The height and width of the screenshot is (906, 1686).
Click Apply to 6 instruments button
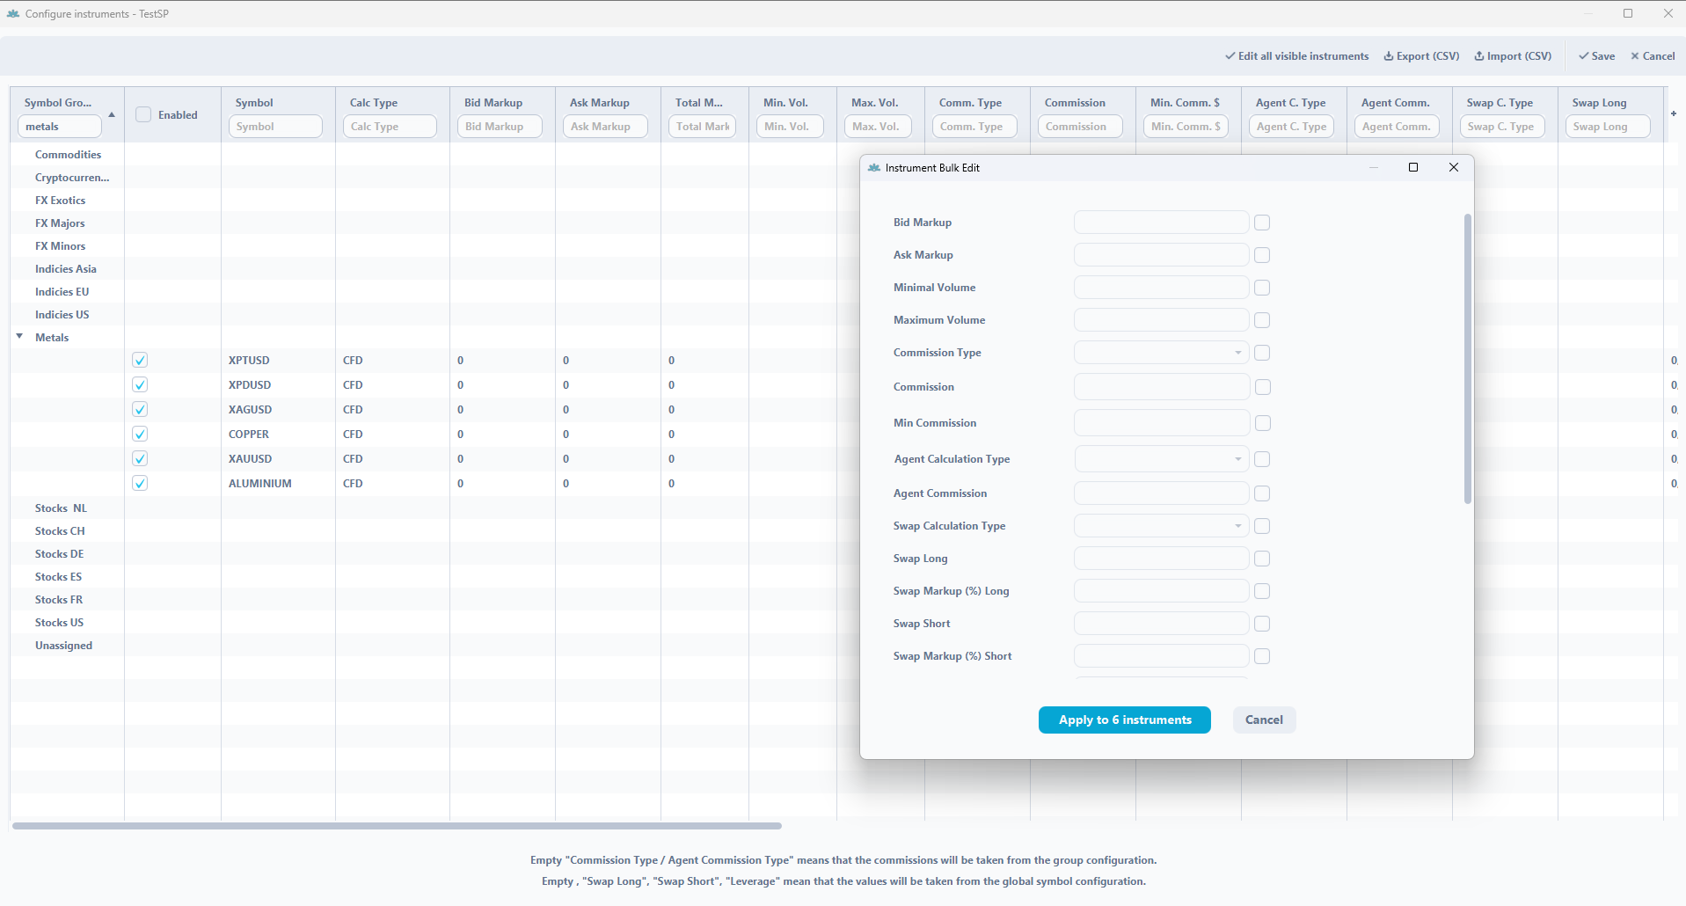tap(1124, 720)
